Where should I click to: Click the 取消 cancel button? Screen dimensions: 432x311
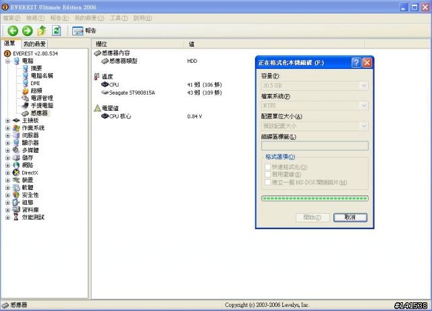pos(350,218)
